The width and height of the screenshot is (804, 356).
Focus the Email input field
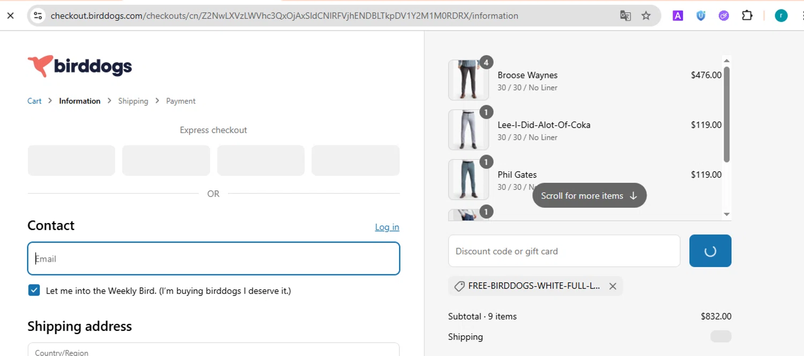click(213, 258)
